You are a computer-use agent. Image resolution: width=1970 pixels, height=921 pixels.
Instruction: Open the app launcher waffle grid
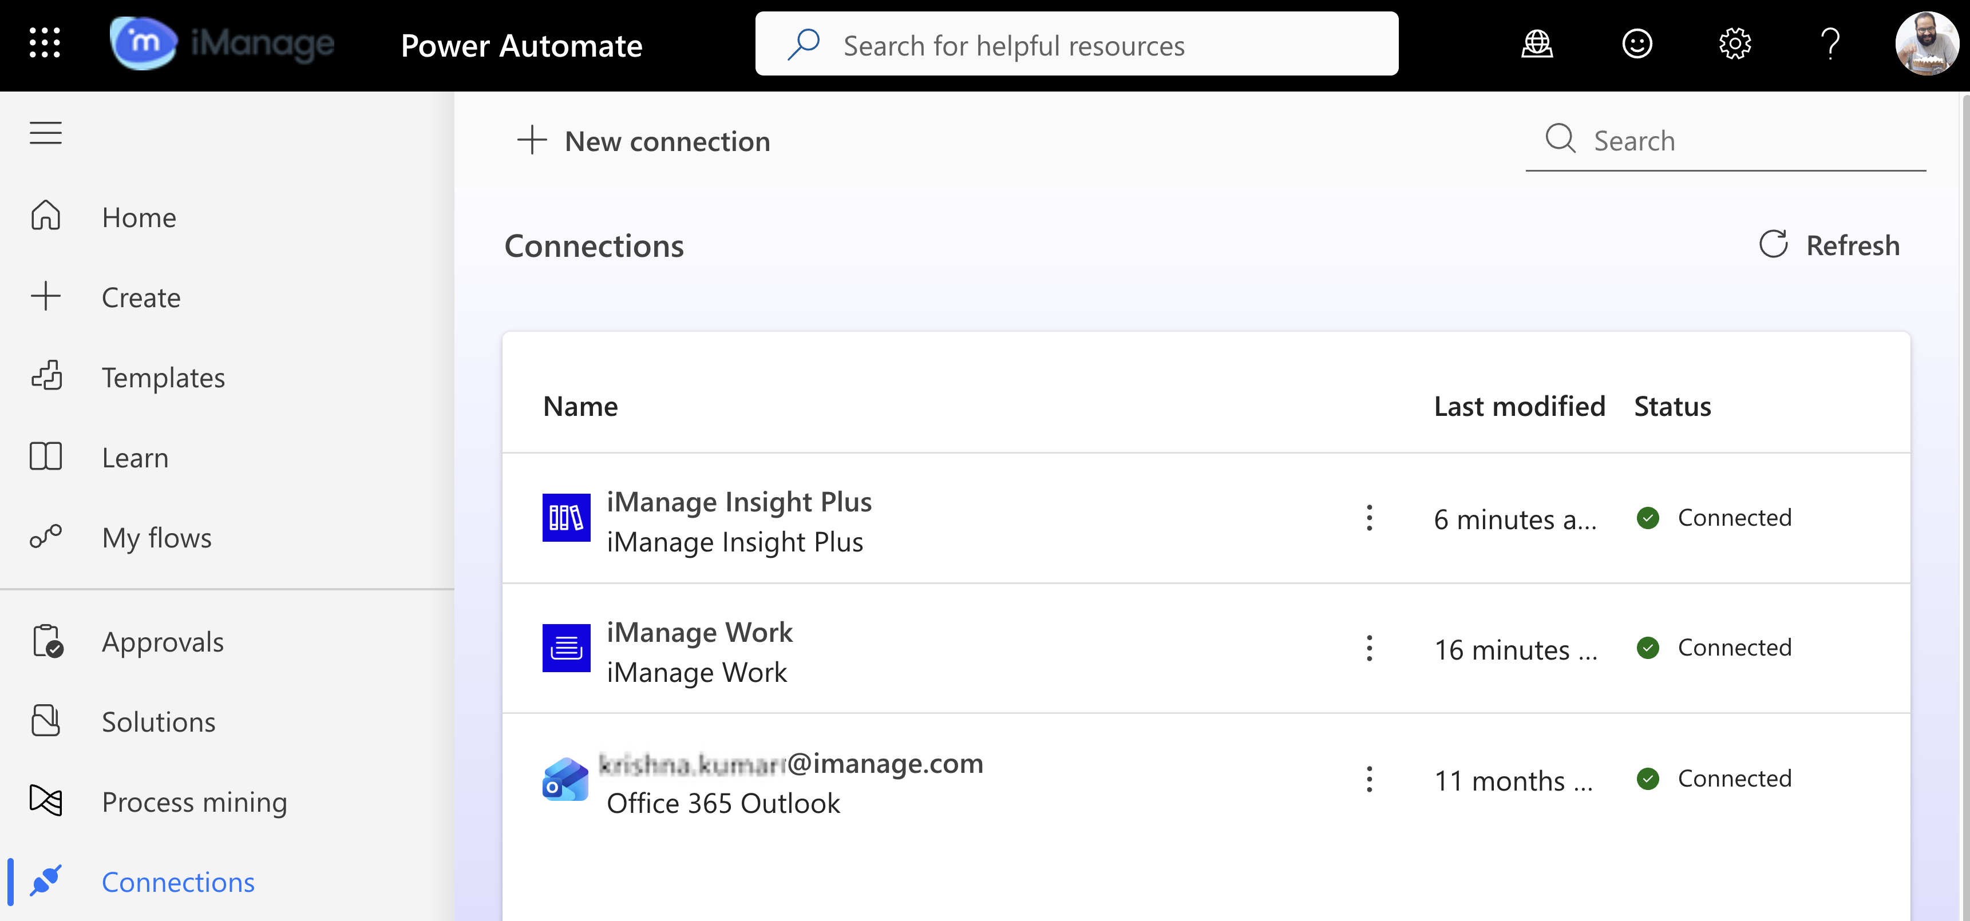[x=45, y=43]
